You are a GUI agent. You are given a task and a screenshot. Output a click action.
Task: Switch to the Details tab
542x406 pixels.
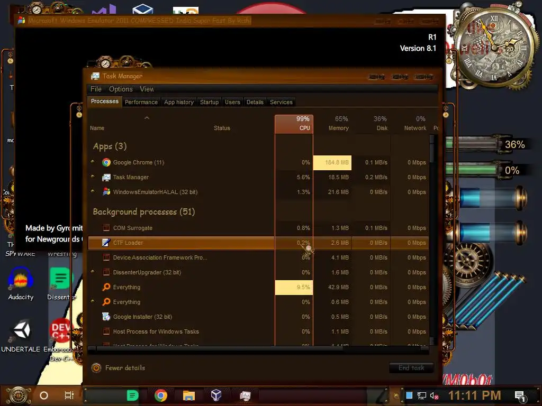coord(255,102)
